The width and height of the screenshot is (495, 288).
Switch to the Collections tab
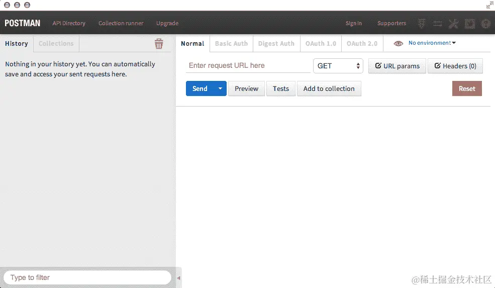(56, 44)
